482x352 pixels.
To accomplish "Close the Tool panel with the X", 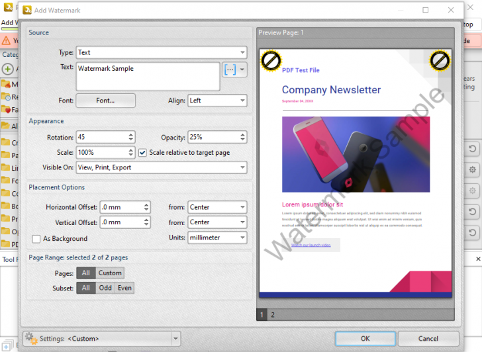I will (x=478, y=259).
